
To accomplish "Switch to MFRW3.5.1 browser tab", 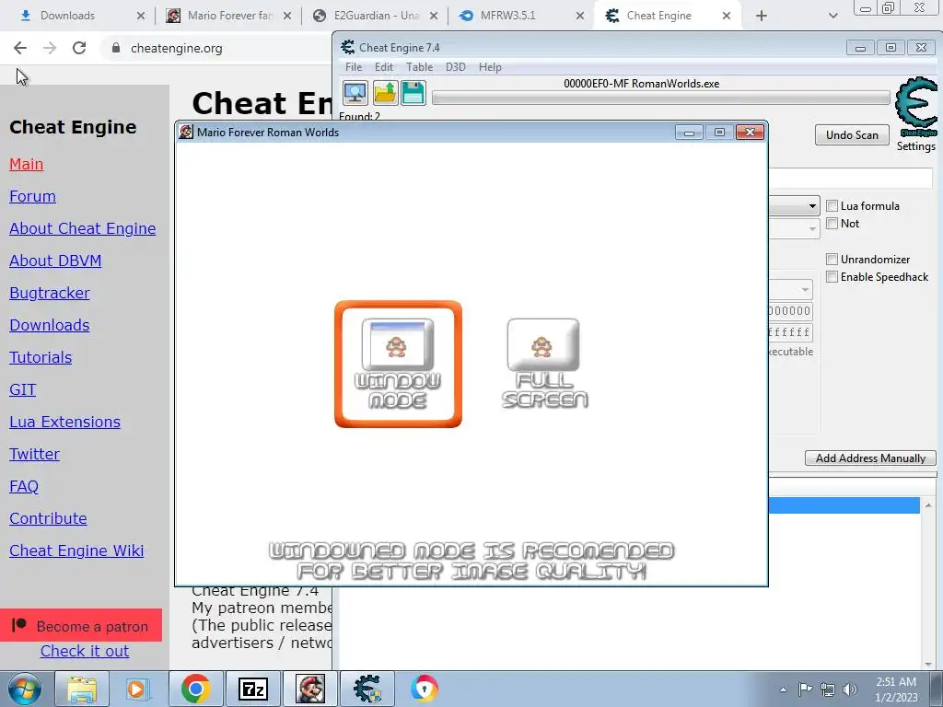I will click(522, 16).
